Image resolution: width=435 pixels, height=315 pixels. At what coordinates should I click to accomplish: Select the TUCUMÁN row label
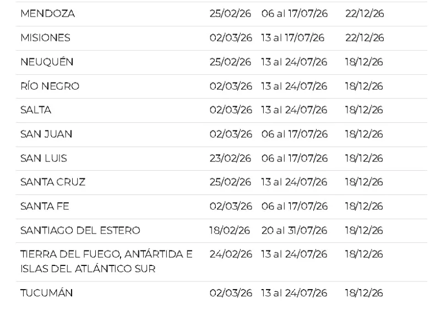click(46, 293)
